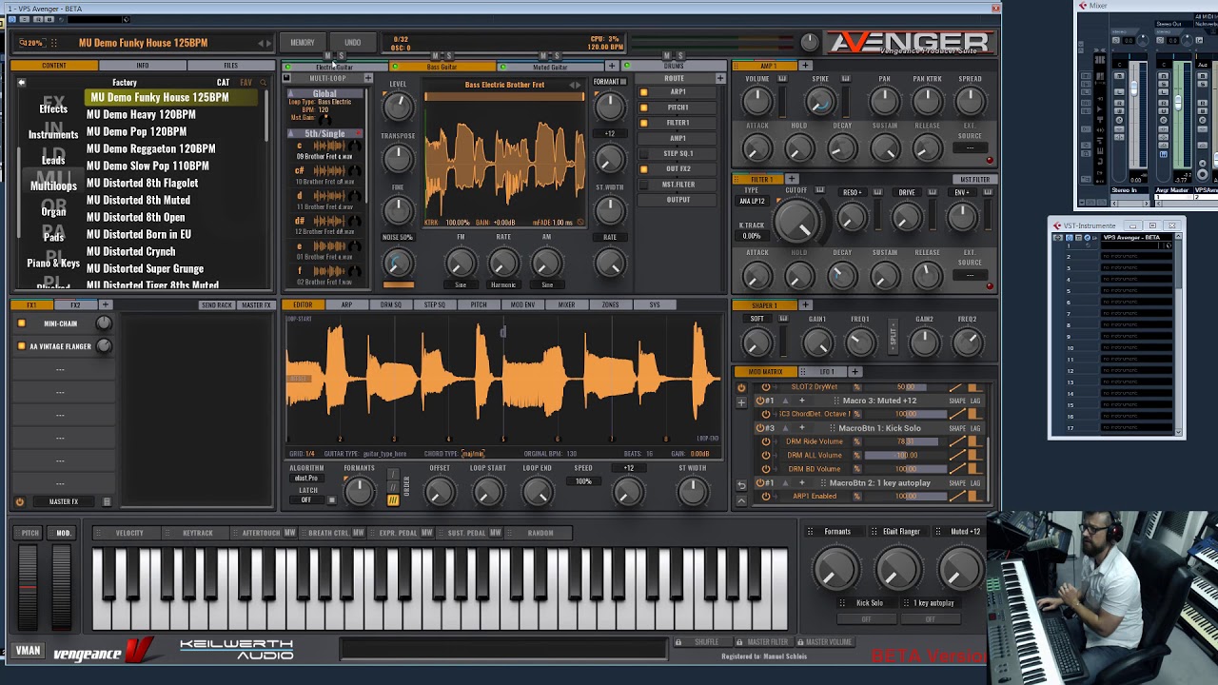1218x685 pixels.
Task: Go to previous preset with left arrow
Action: (262, 43)
